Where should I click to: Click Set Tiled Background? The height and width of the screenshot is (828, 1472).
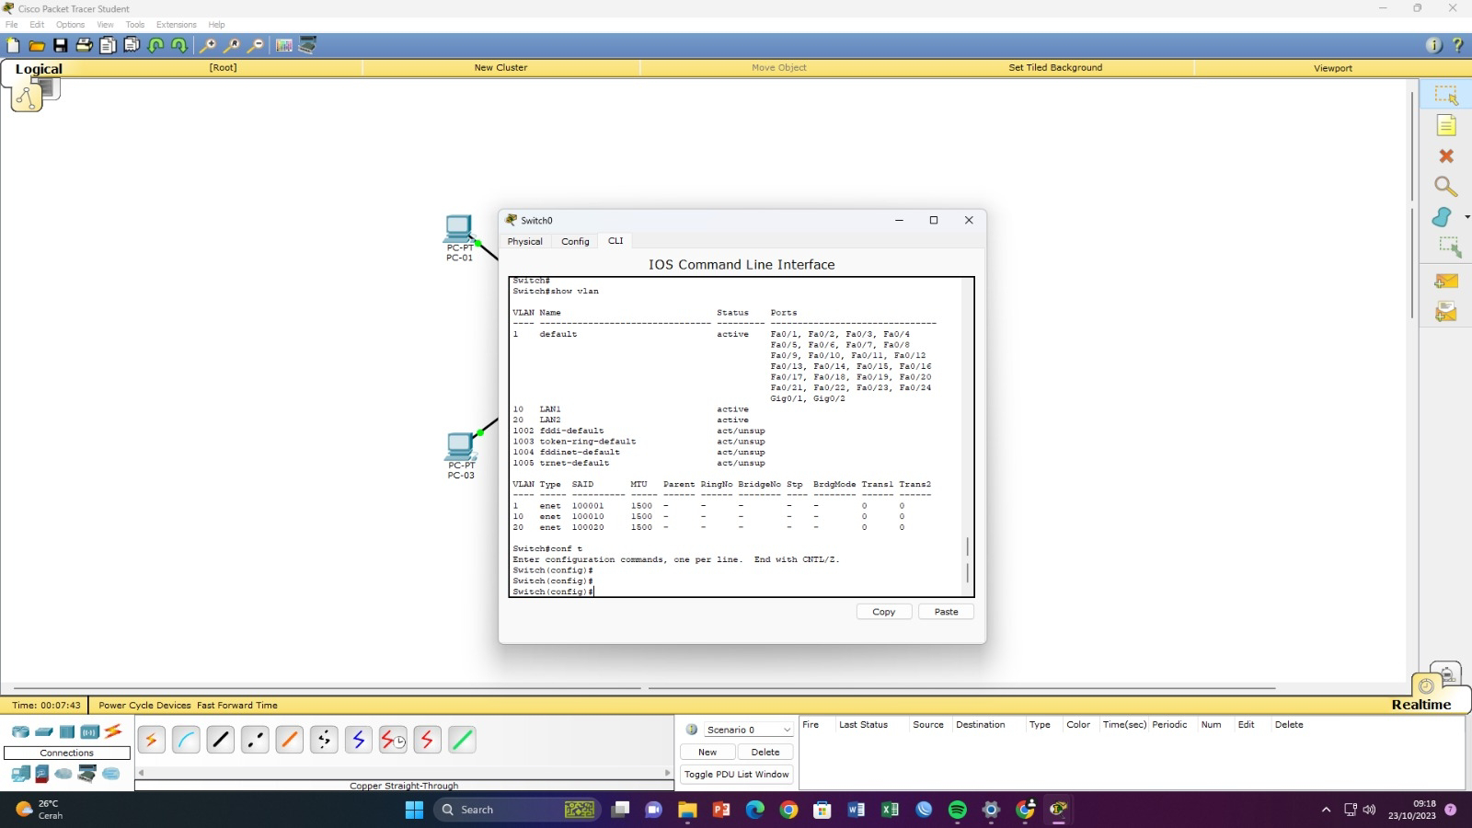point(1055,67)
